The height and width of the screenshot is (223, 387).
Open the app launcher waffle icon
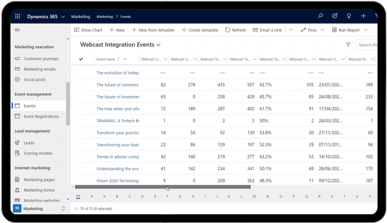(18, 16)
